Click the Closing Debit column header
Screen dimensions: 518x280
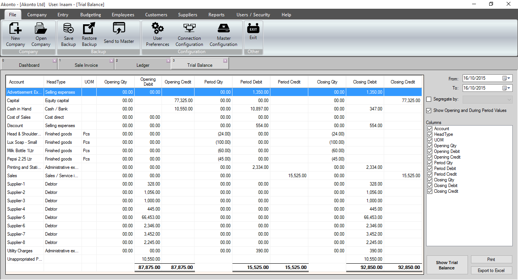(x=365, y=82)
